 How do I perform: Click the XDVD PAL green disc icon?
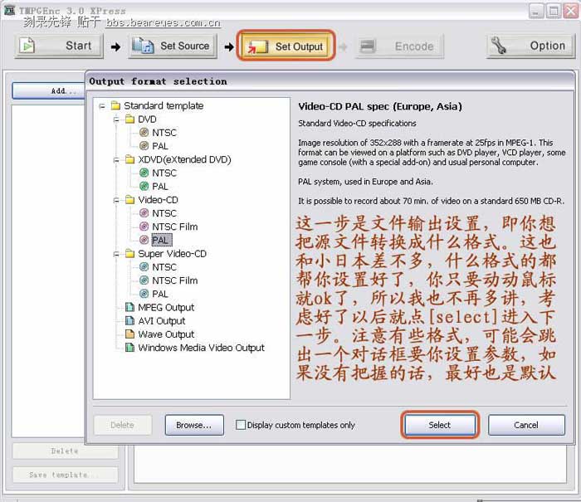[x=144, y=186]
